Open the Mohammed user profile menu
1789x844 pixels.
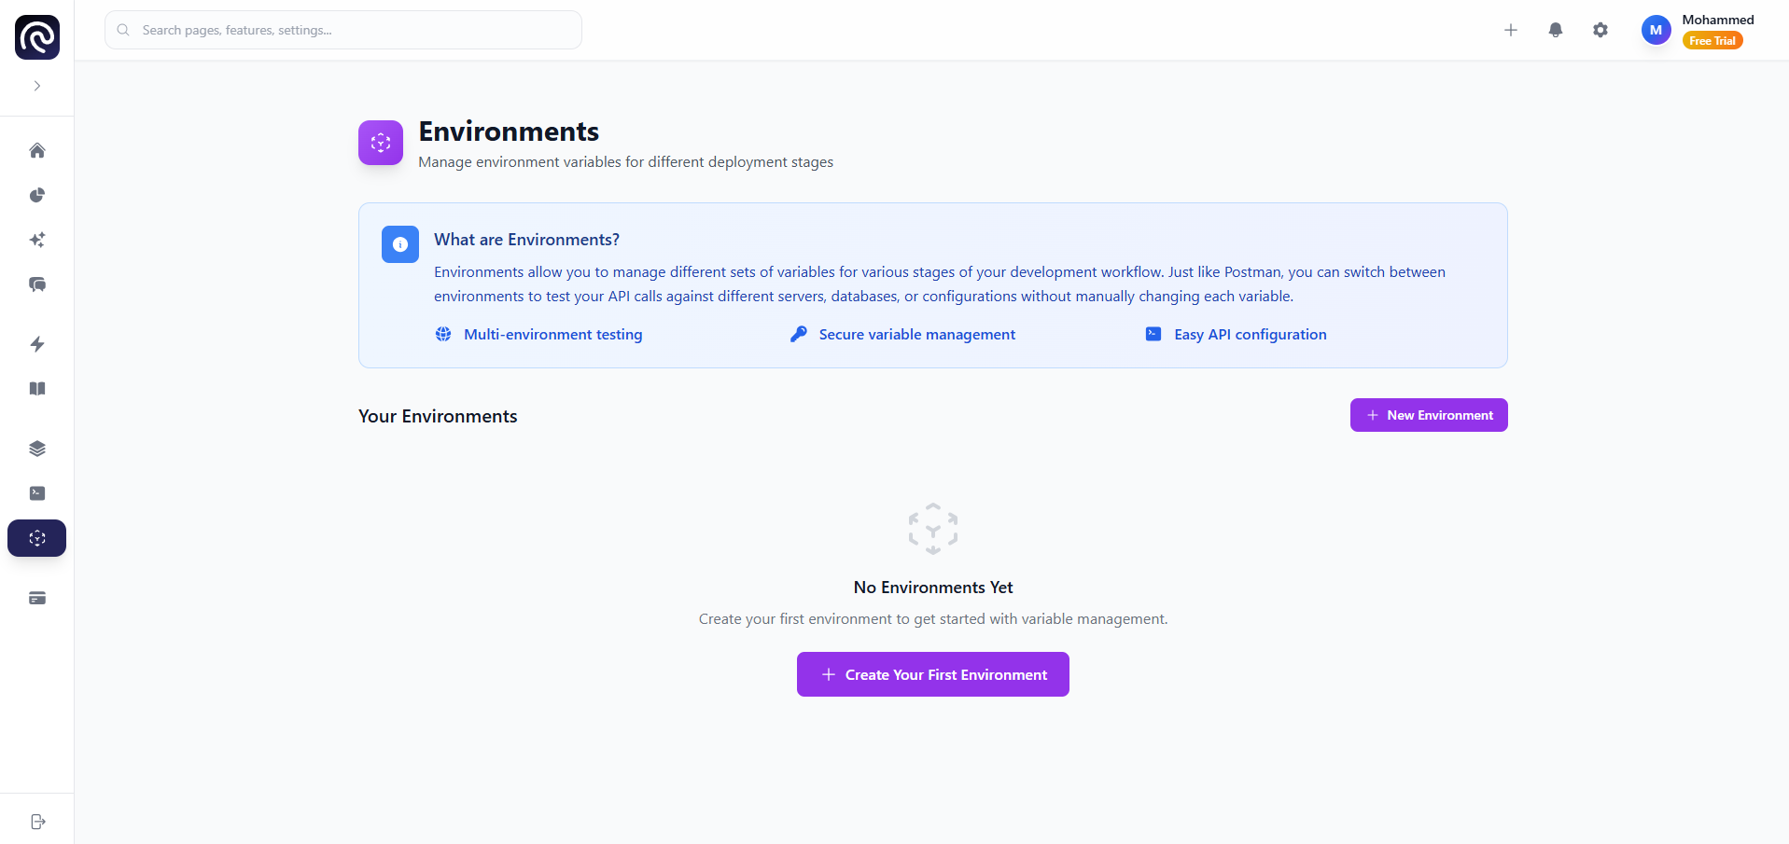pos(1698,30)
